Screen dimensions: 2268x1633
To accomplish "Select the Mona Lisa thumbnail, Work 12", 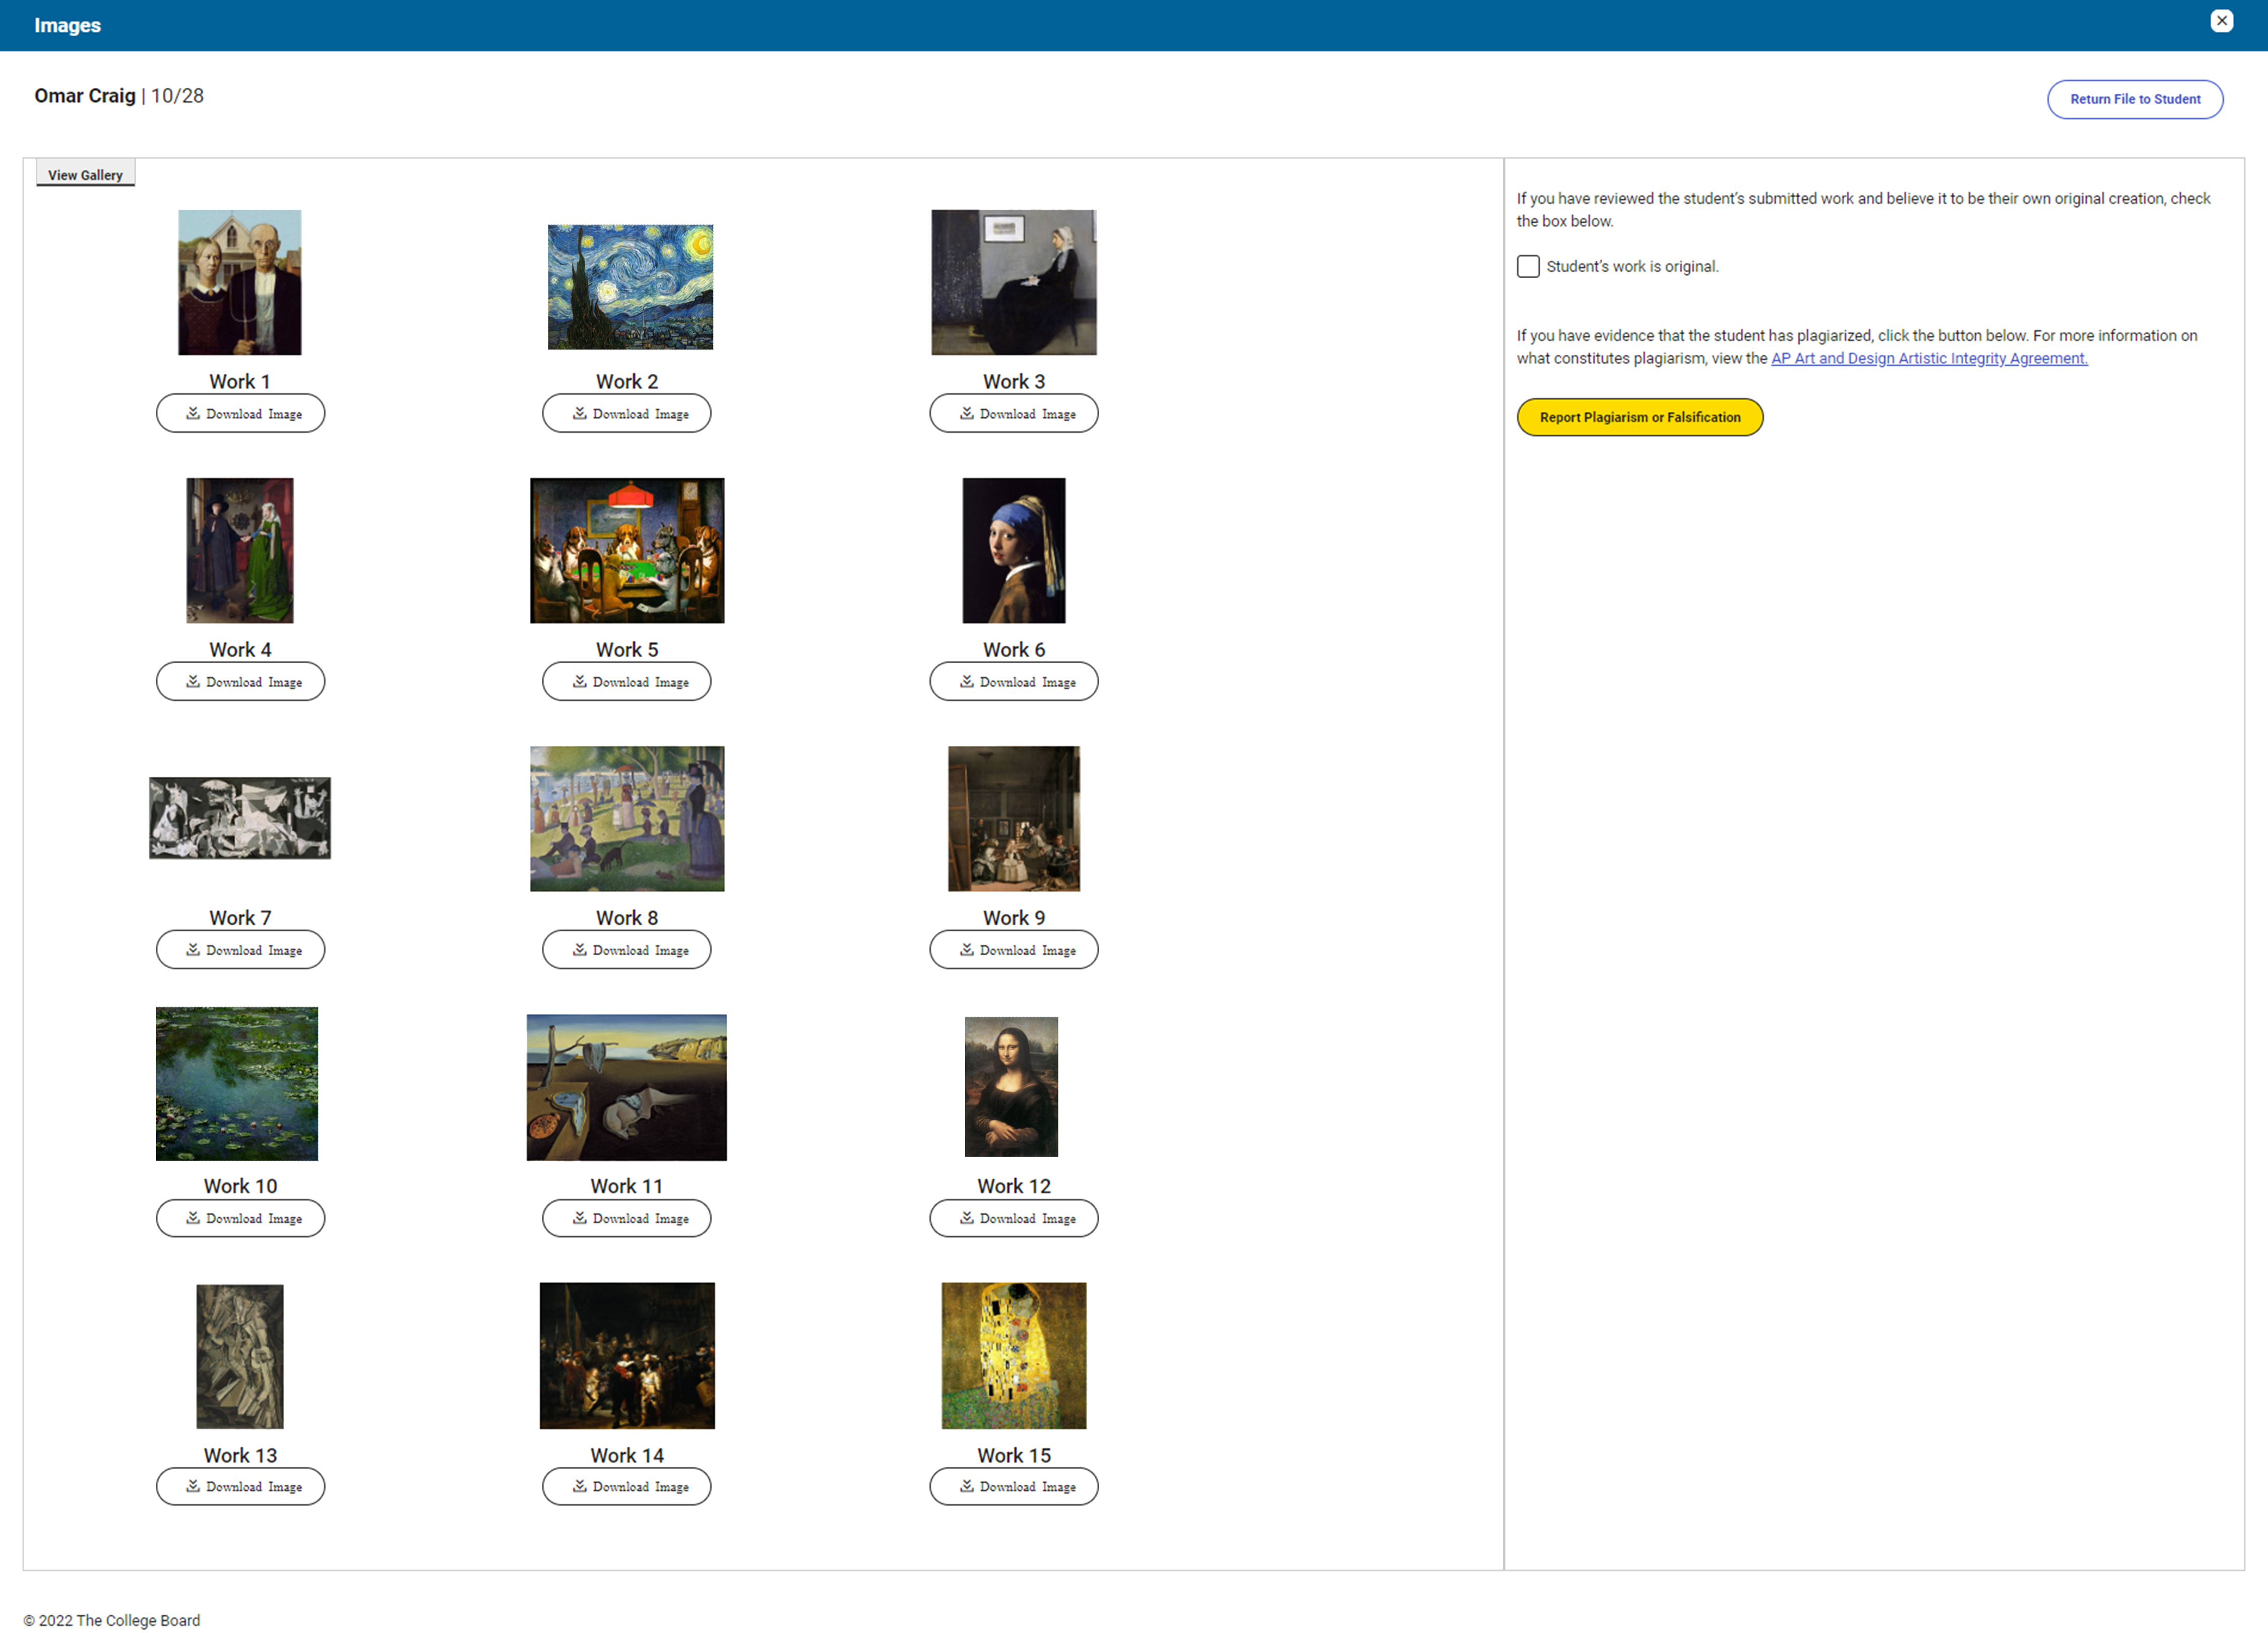I will click(x=1011, y=1086).
